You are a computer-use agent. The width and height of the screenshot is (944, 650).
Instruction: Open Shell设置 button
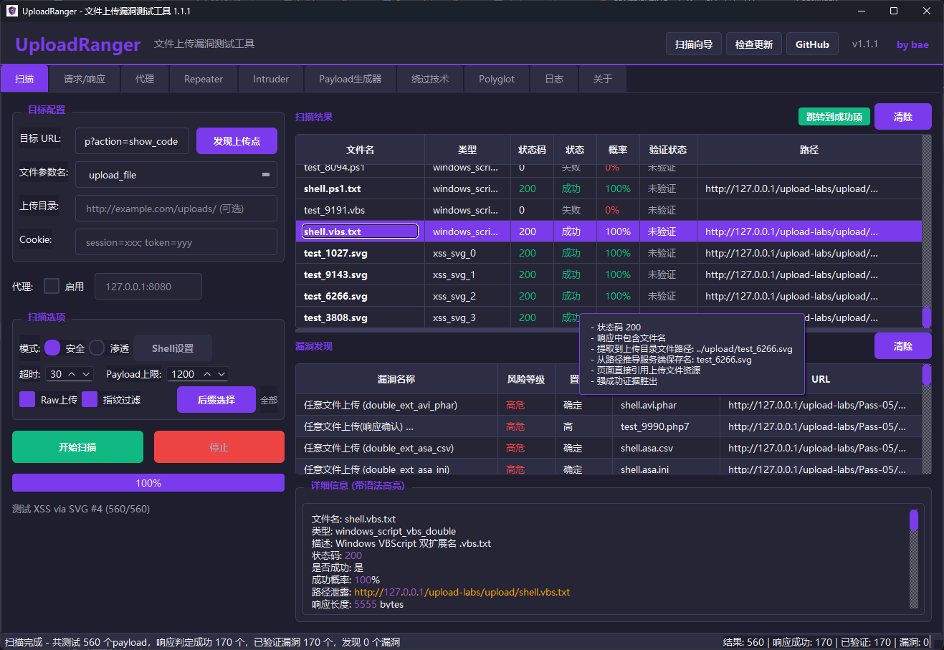(173, 348)
